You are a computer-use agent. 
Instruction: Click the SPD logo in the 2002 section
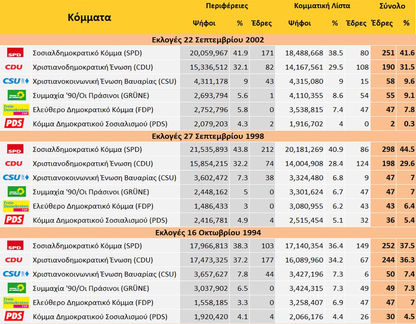coord(15,53)
